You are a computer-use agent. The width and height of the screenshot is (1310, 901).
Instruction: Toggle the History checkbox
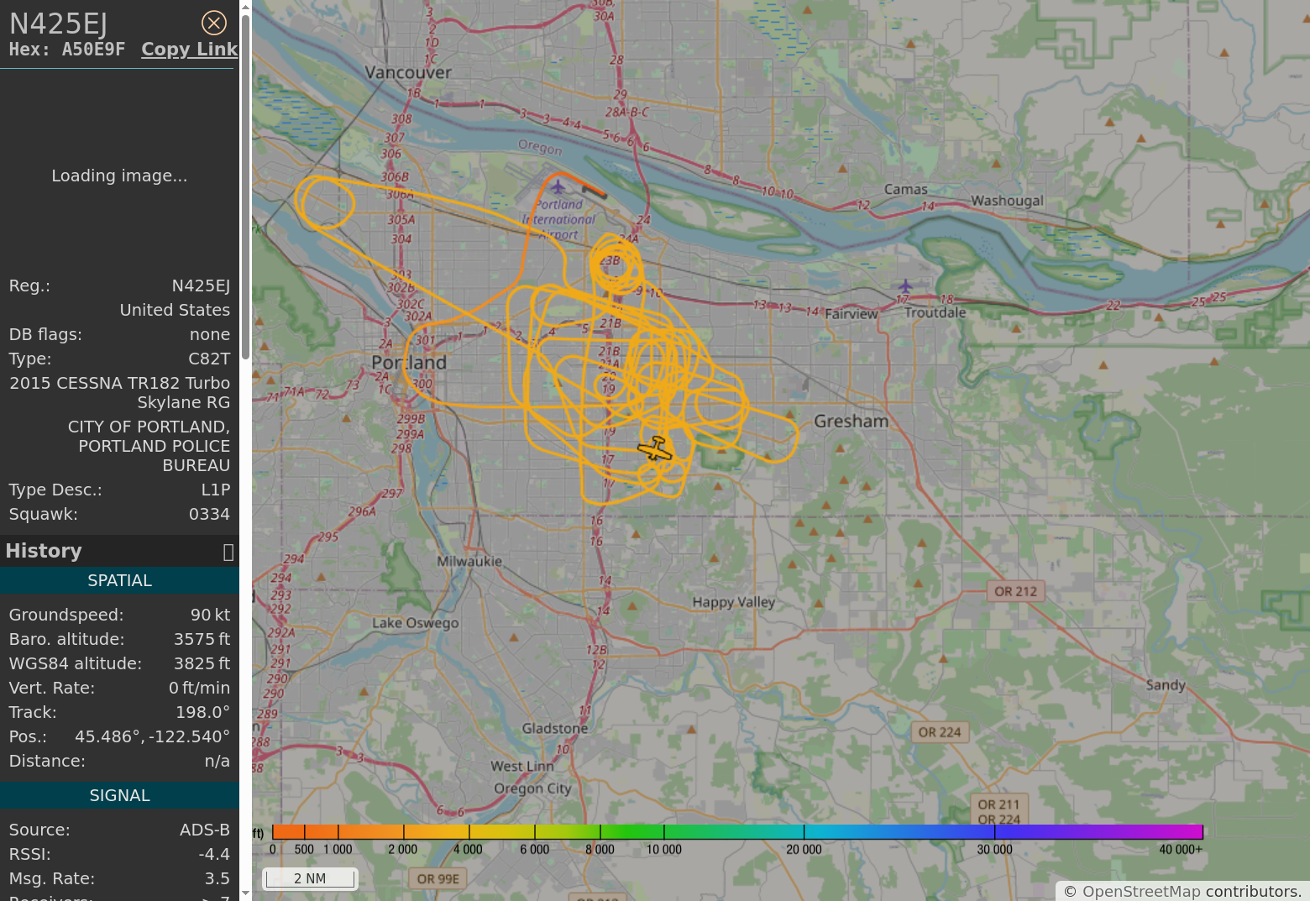click(x=228, y=552)
